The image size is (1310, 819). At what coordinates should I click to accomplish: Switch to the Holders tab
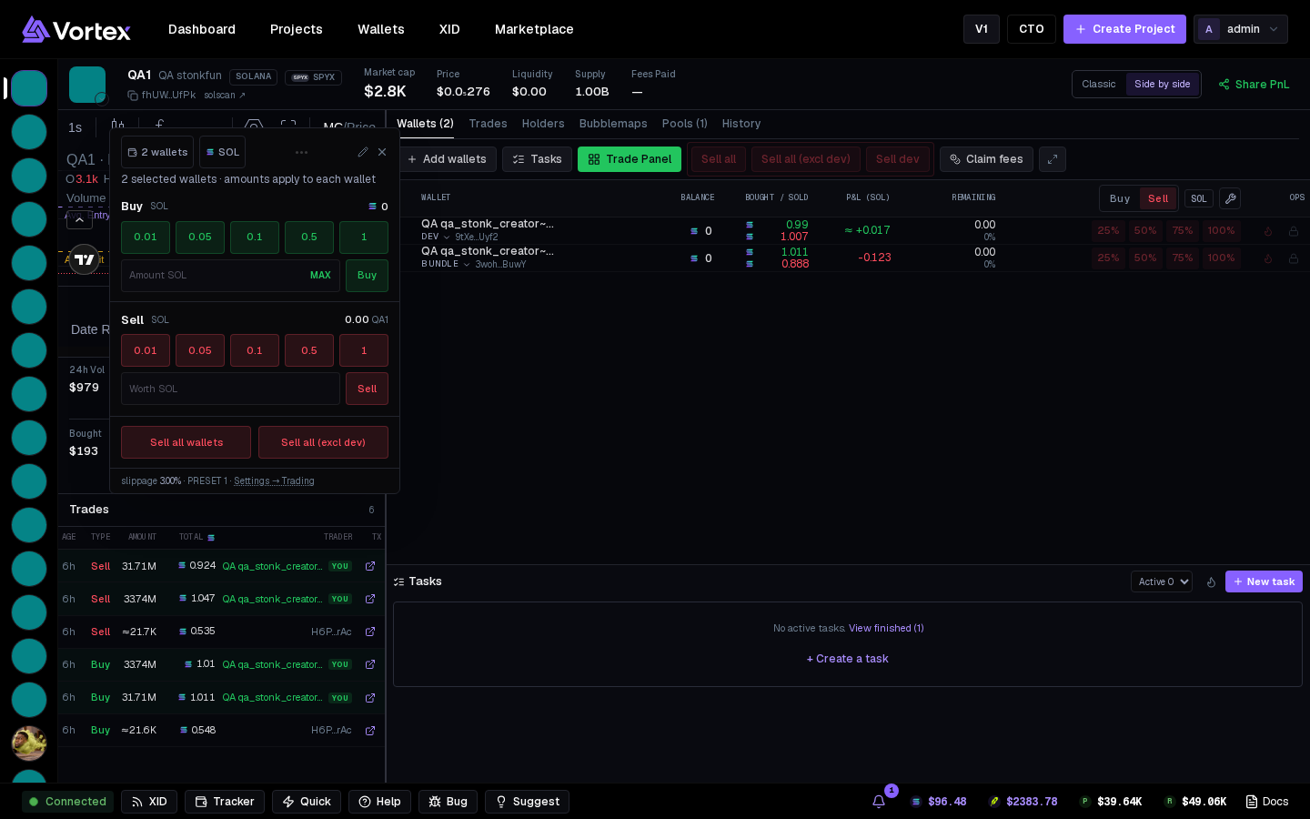[543, 124]
